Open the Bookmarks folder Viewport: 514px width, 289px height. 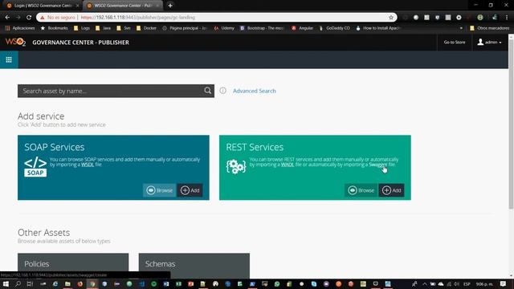pos(54,28)
